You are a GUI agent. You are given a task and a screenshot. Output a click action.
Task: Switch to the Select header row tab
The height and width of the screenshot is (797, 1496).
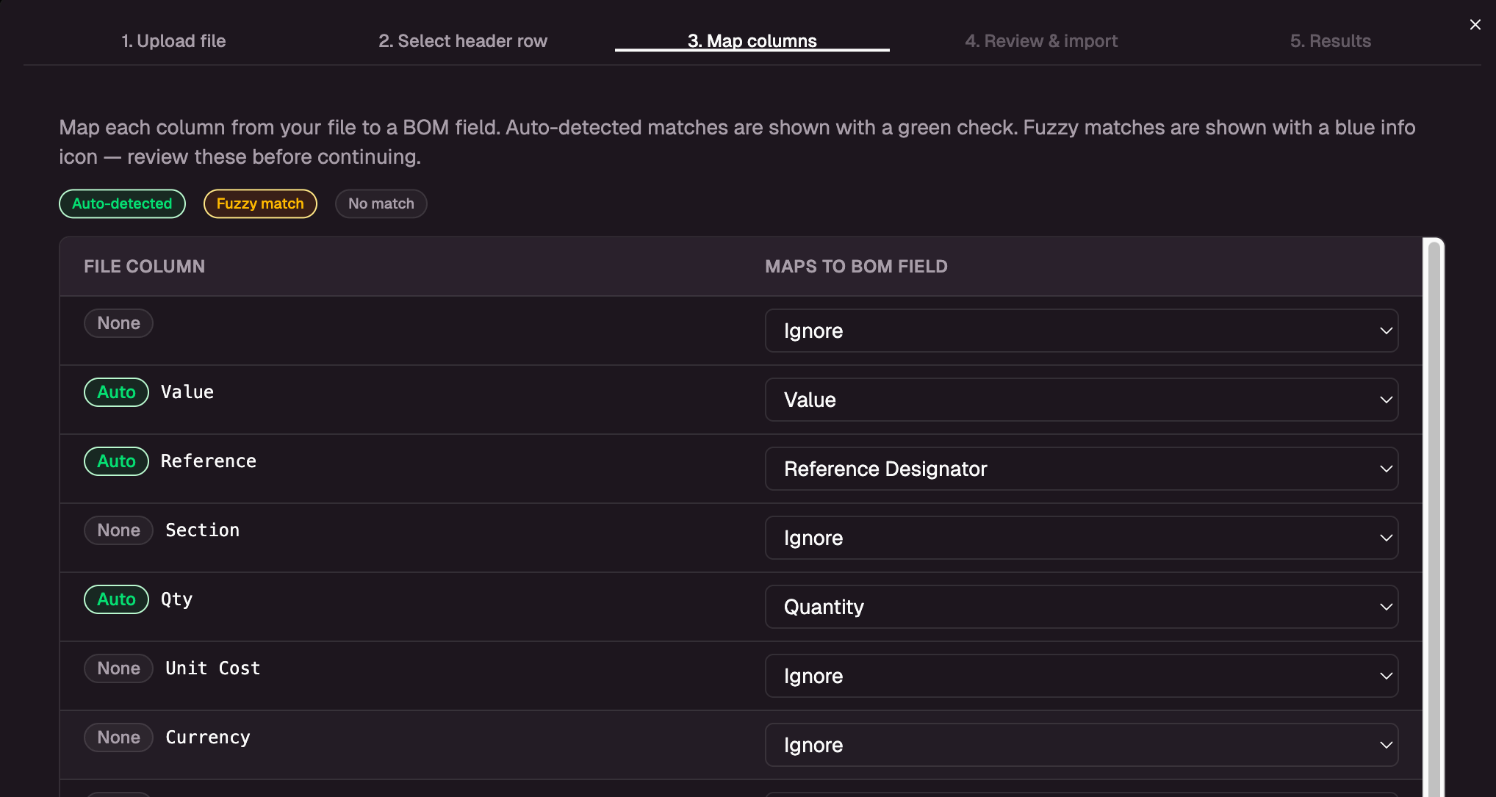point(463,40)
